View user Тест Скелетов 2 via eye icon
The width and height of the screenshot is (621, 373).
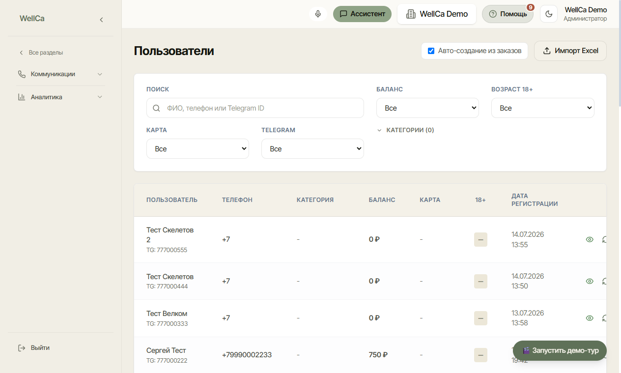[x=590, y=239]
